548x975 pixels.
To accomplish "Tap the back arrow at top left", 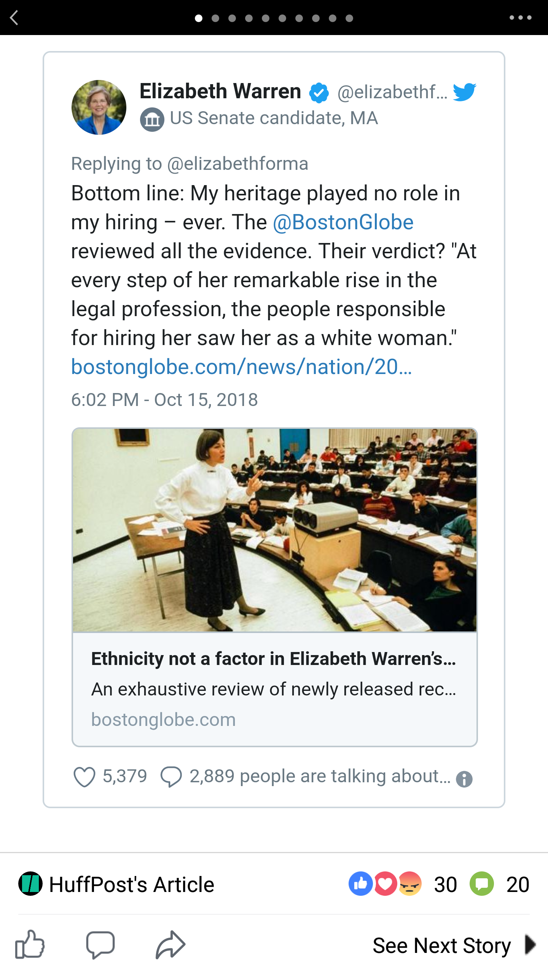I will (14, 18).
